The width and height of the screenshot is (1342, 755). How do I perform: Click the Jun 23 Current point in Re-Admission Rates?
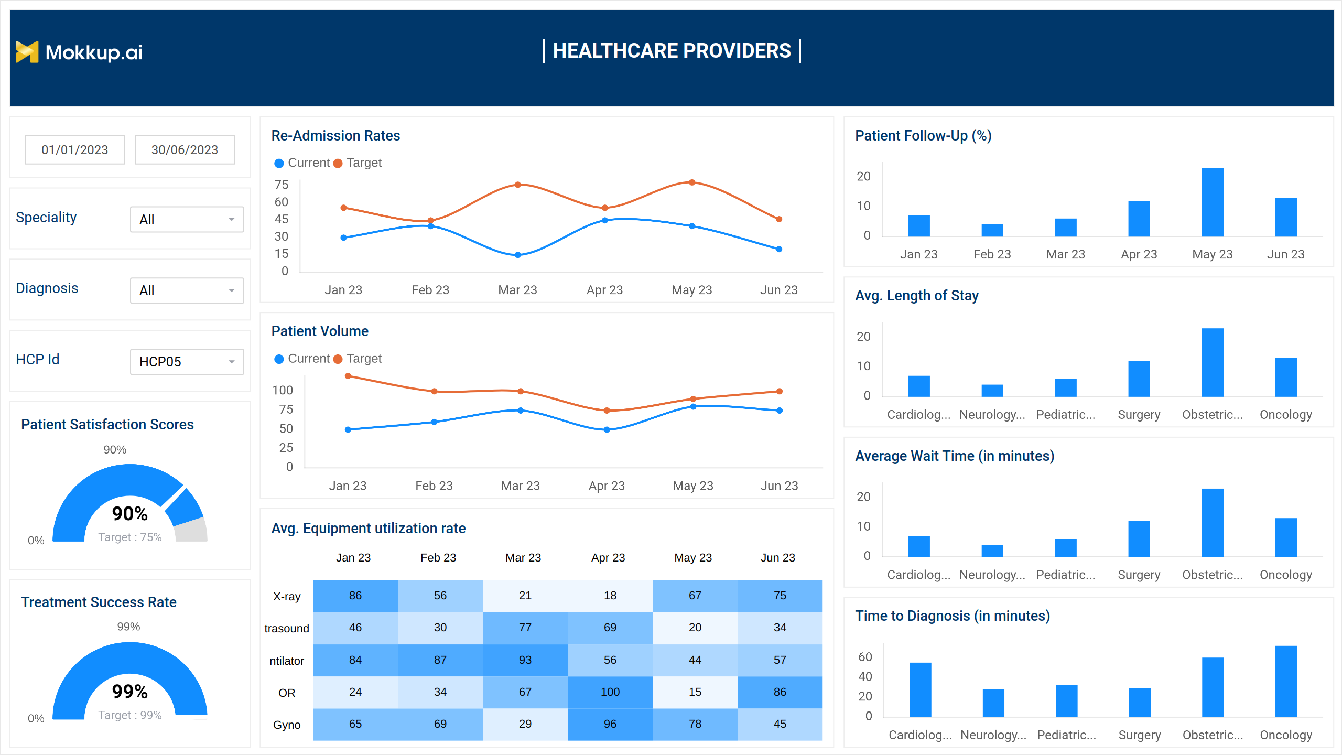(779, 249)
